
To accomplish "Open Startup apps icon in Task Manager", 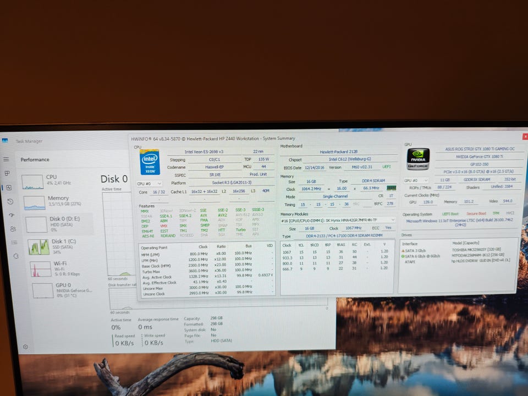I will [12, 215].
